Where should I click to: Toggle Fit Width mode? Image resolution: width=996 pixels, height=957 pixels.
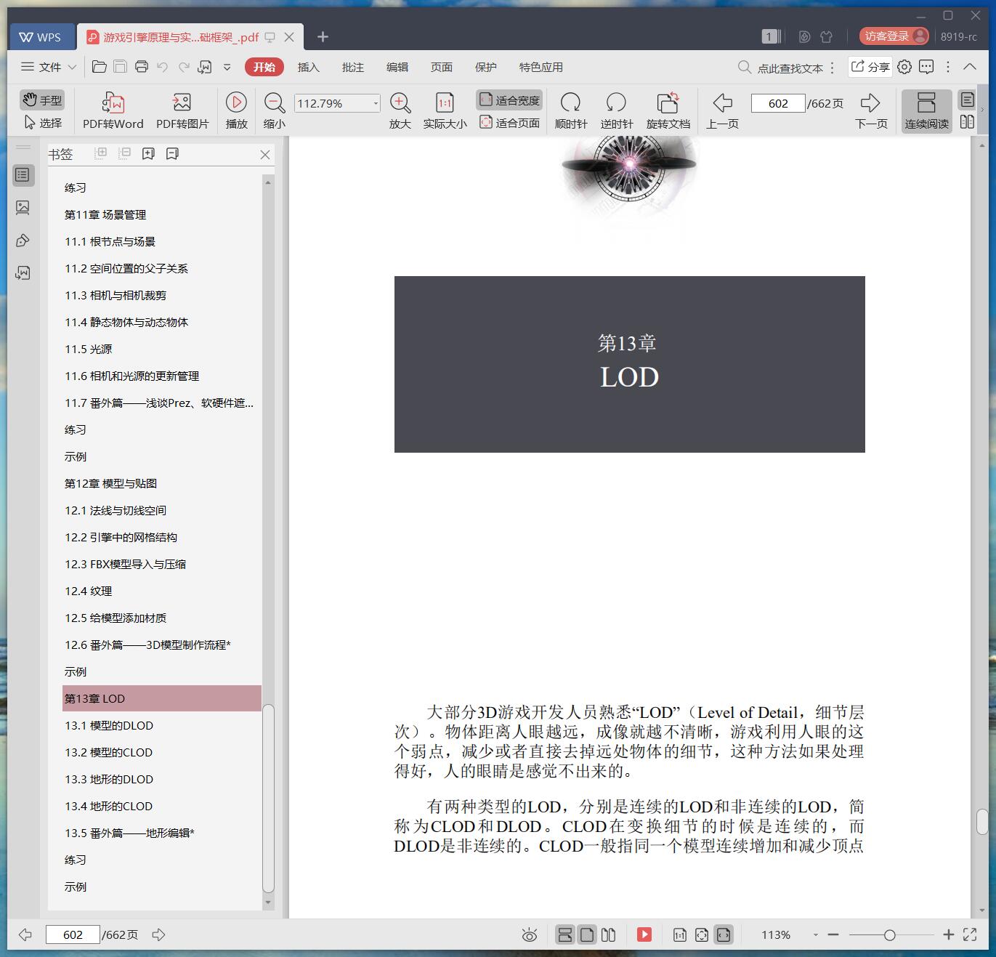click(509, 100)
